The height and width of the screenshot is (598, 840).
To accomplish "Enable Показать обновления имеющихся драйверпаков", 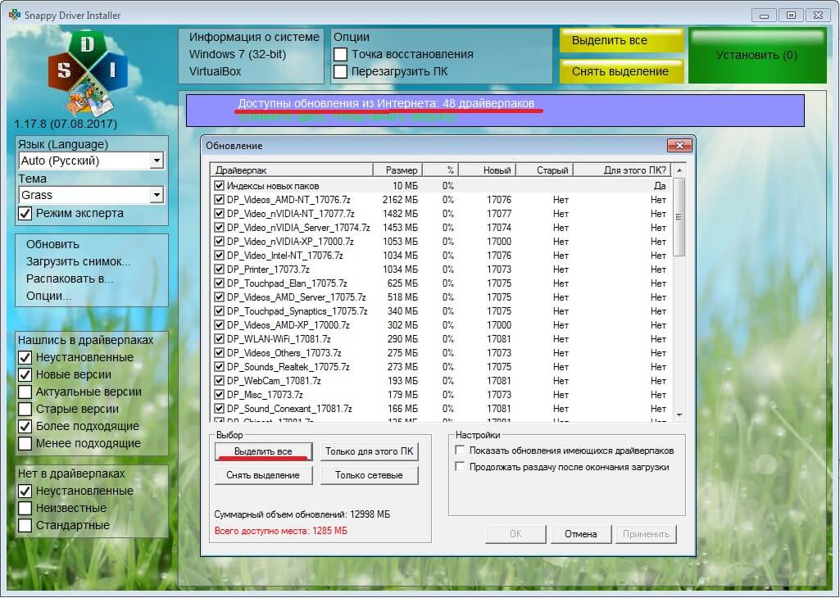I will pyautogui.click(x=460, y=451).
